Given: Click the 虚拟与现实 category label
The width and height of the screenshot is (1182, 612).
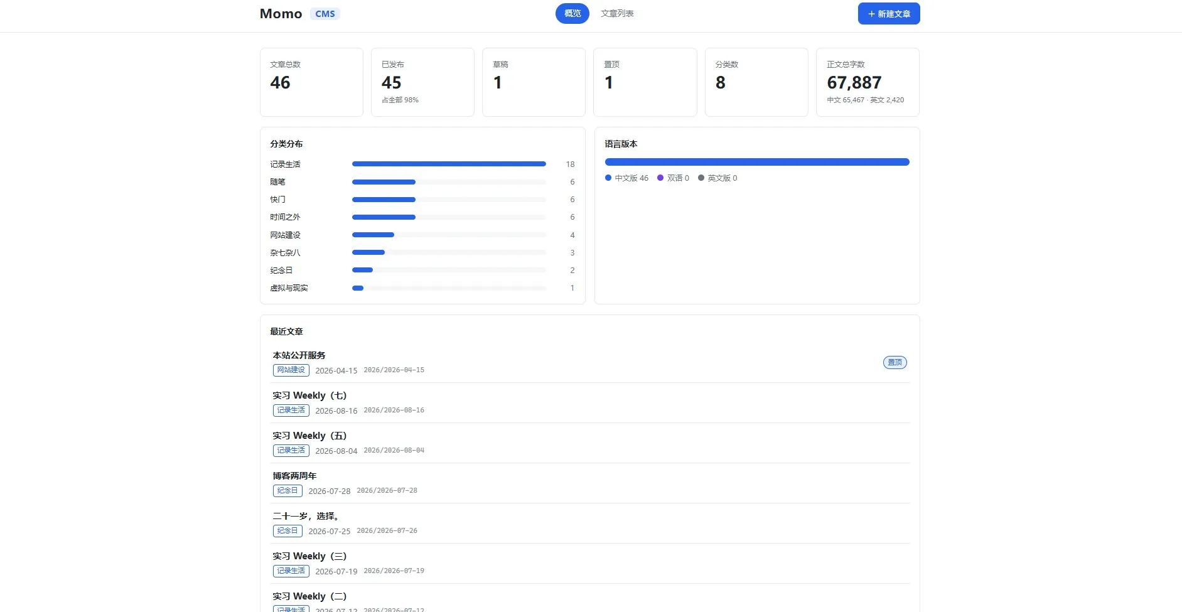Looking at the screenshot, I should 289,288.
